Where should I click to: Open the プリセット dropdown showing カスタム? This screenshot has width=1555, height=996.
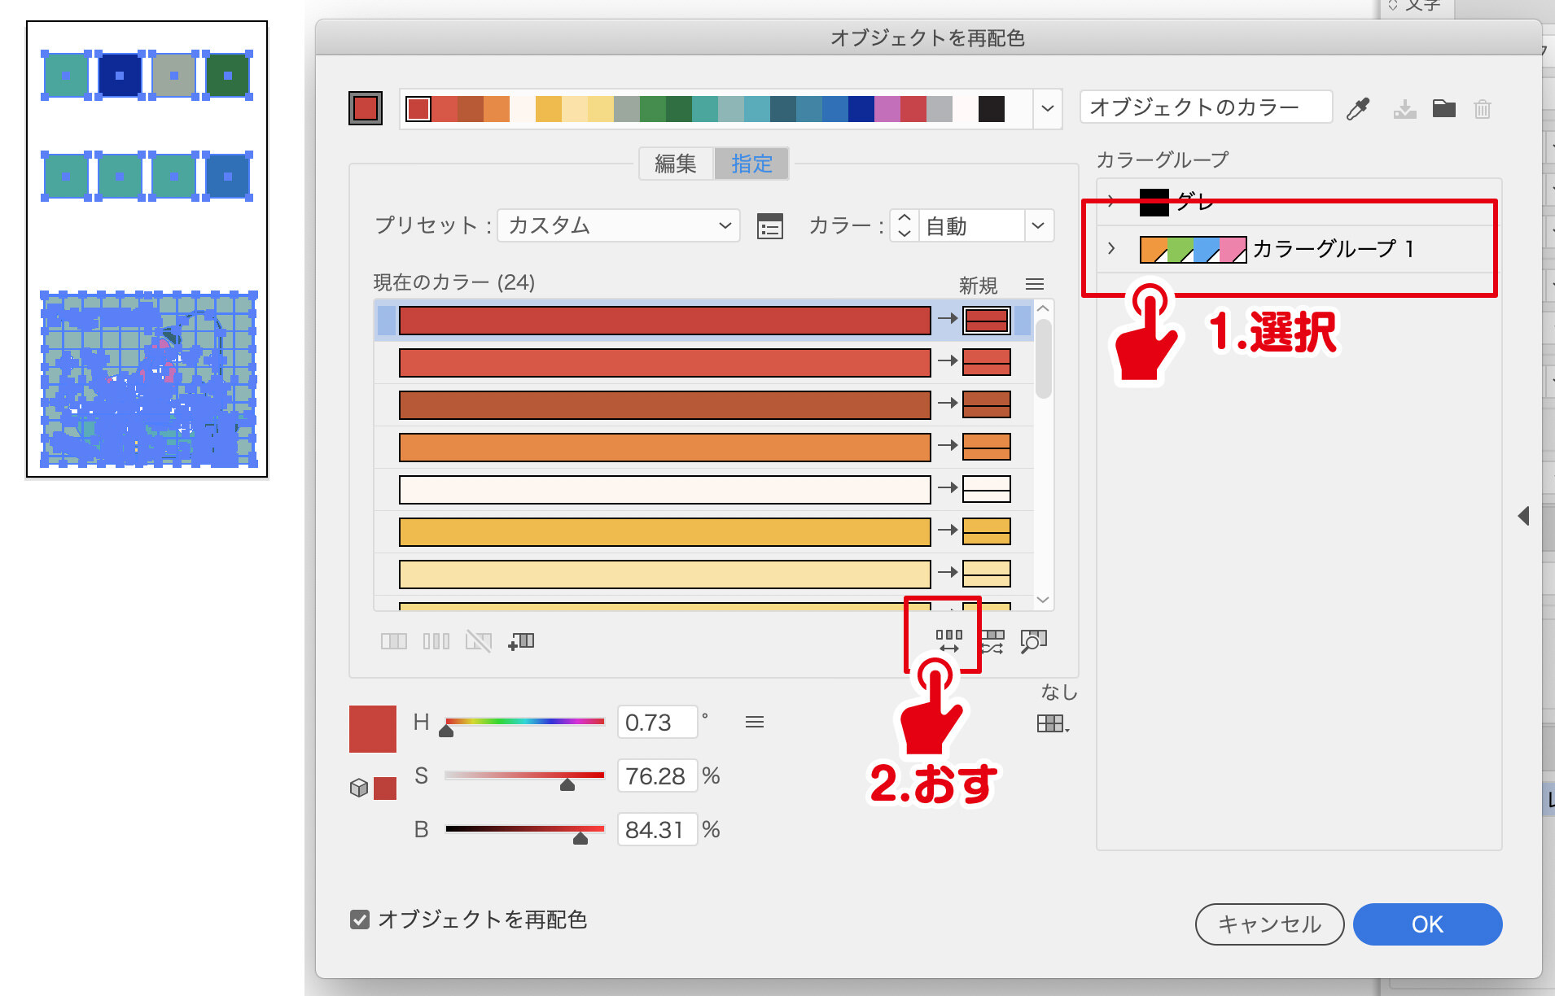(619, 226)
